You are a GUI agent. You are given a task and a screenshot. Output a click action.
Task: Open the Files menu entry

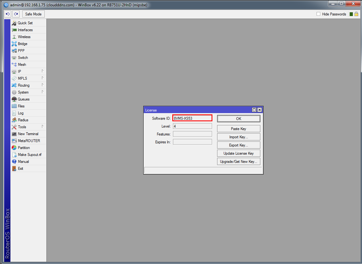click(28, 106)
